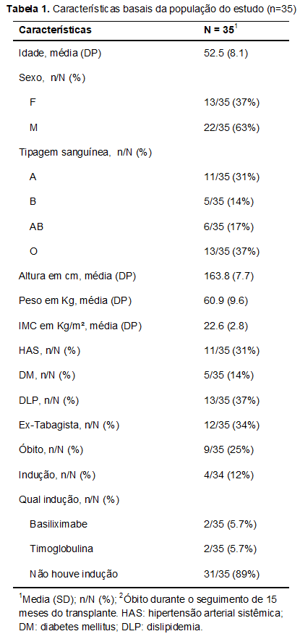Click the value 52.5 (8.1)
This screenshot has width=300, height=639.
226,54
